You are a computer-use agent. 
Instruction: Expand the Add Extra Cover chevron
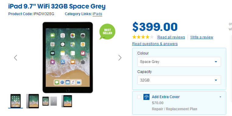220,97
